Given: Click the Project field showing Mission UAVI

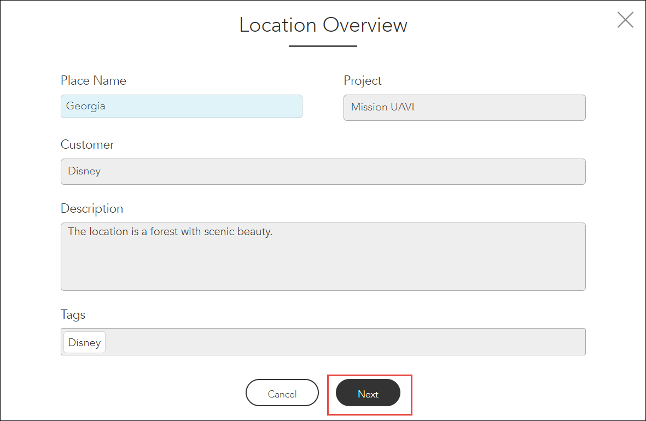Looking at the screenshot, I should tap(464, 108).
